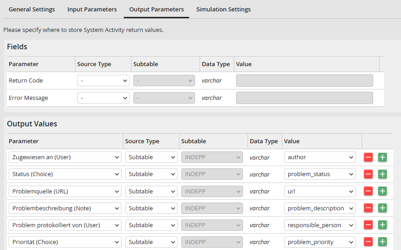Add a row after Priorität (Choice)
The width and height of the screenshot is (401, 250).
382,242
